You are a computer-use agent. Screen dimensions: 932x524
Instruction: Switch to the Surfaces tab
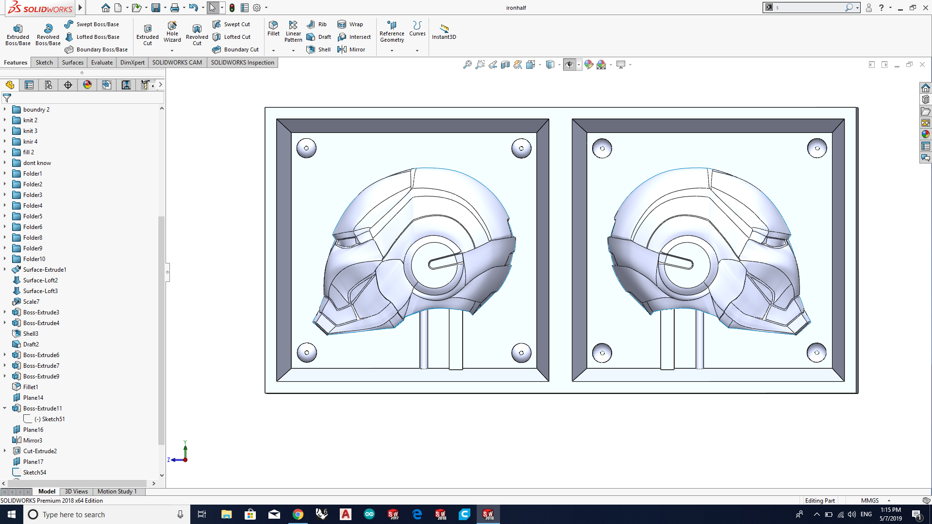pyautogui.click(x=72, y=63)
